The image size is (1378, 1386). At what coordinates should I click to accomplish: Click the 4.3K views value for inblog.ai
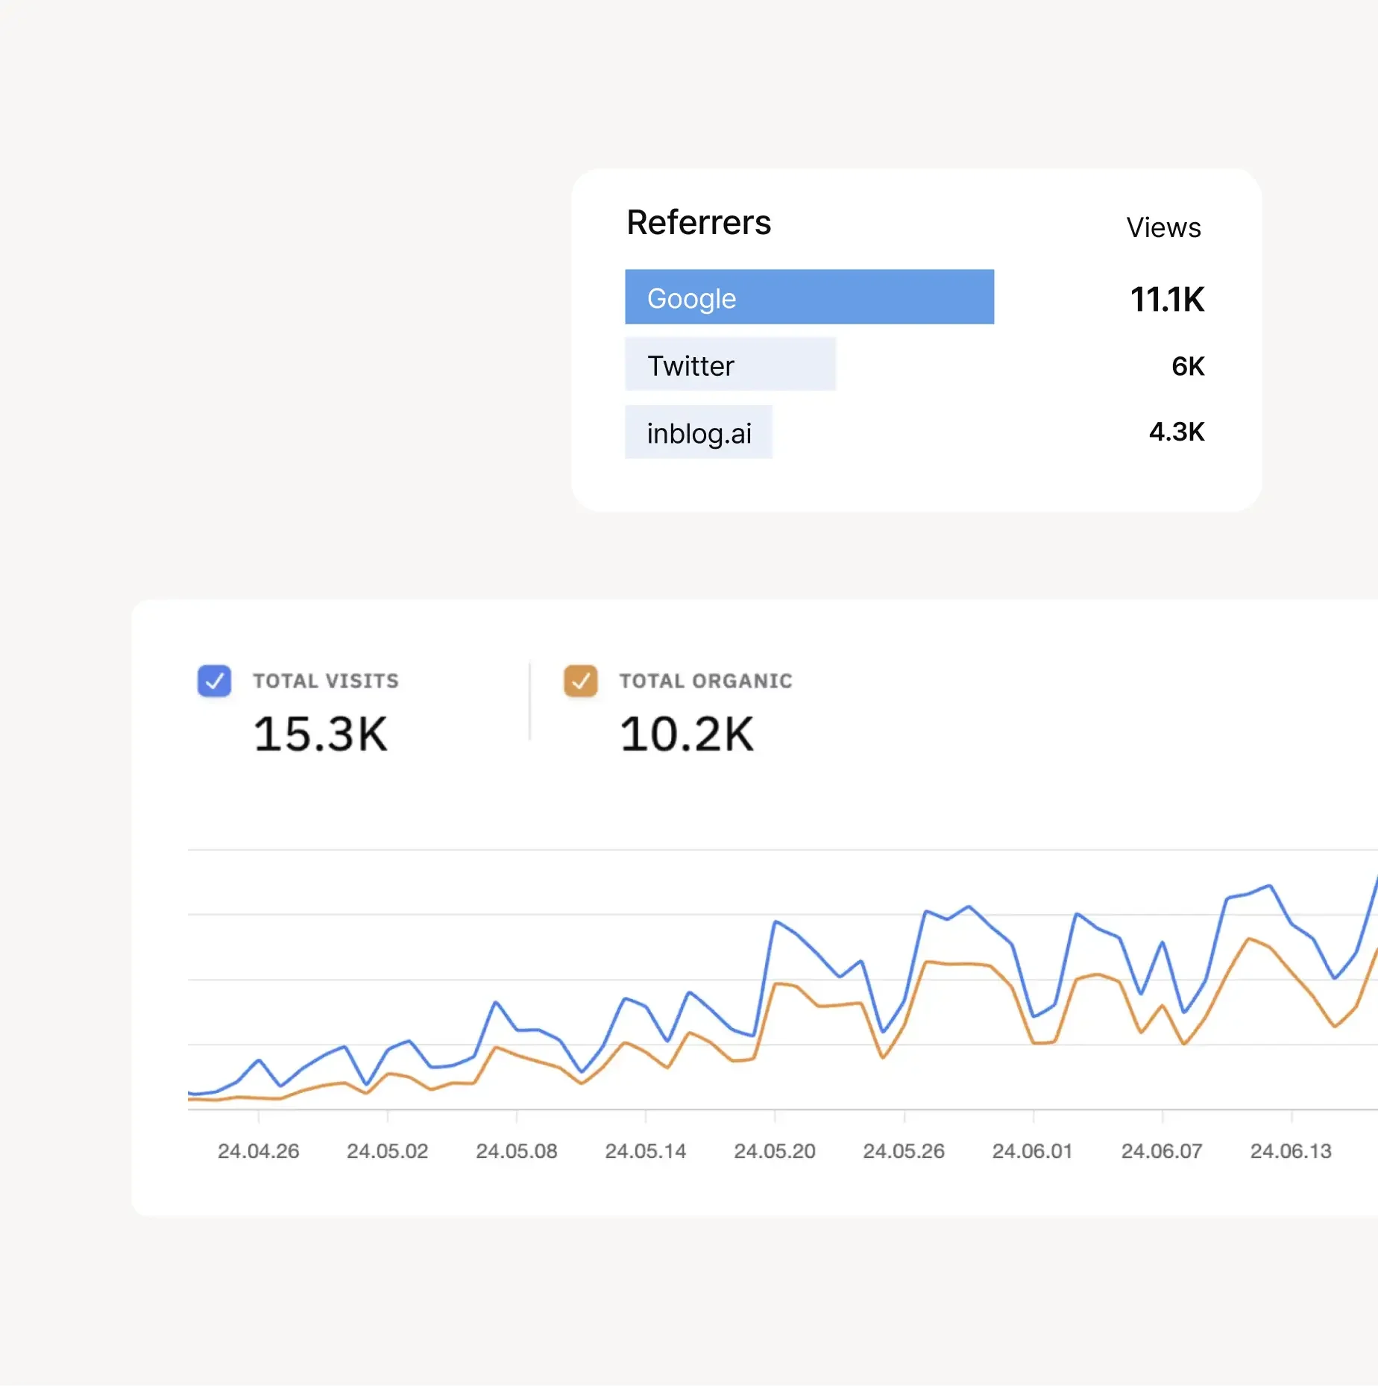click(x=1176, y=432)
